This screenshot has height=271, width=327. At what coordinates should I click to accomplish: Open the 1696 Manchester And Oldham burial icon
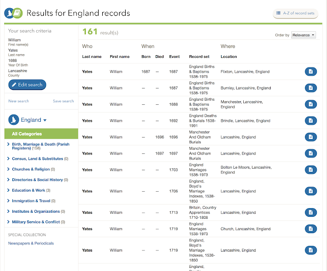(311, 137)
